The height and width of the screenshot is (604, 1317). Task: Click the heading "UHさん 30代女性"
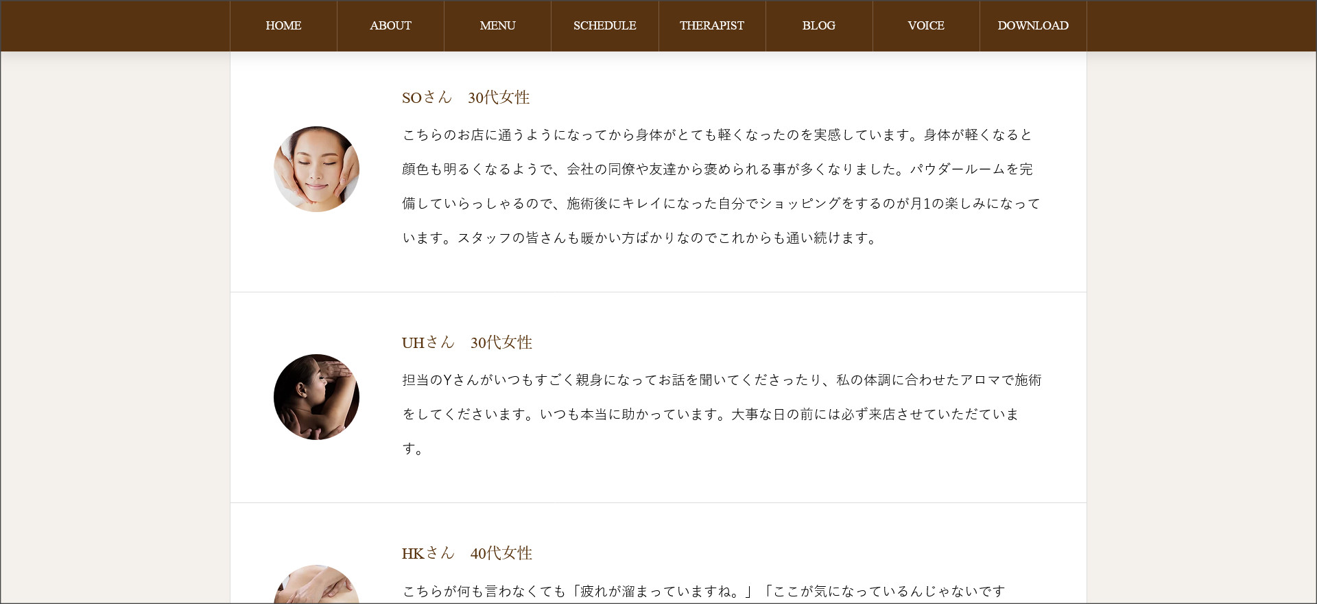[466, 342]
